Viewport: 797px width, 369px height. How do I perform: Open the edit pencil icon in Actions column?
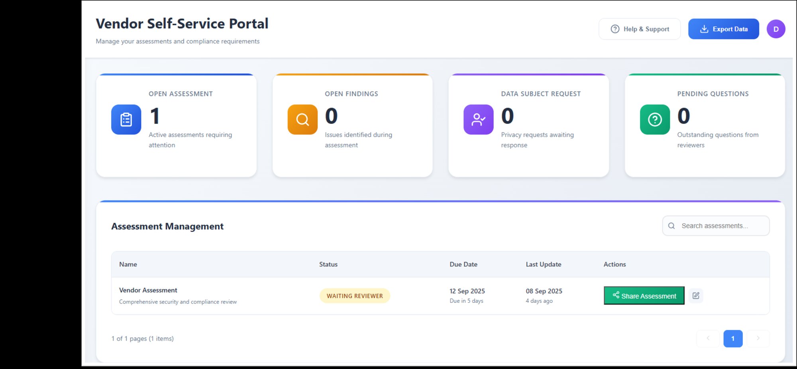[x=696, y=295]
